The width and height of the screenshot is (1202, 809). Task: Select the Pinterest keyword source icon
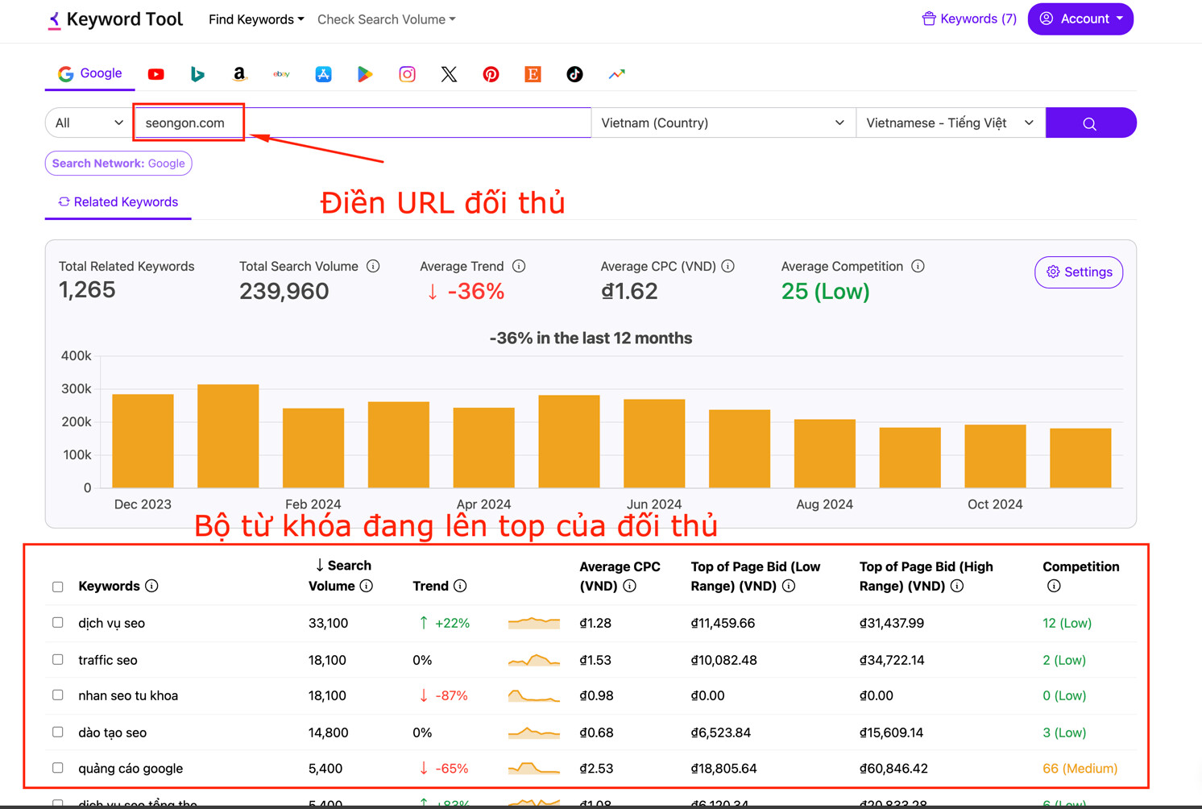(491, 74)
